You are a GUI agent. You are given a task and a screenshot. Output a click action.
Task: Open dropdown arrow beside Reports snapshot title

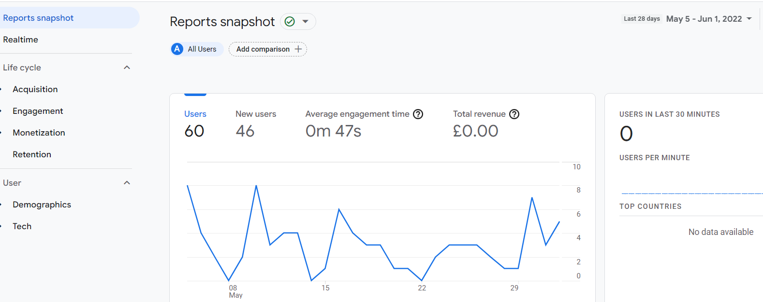[306, 21]
